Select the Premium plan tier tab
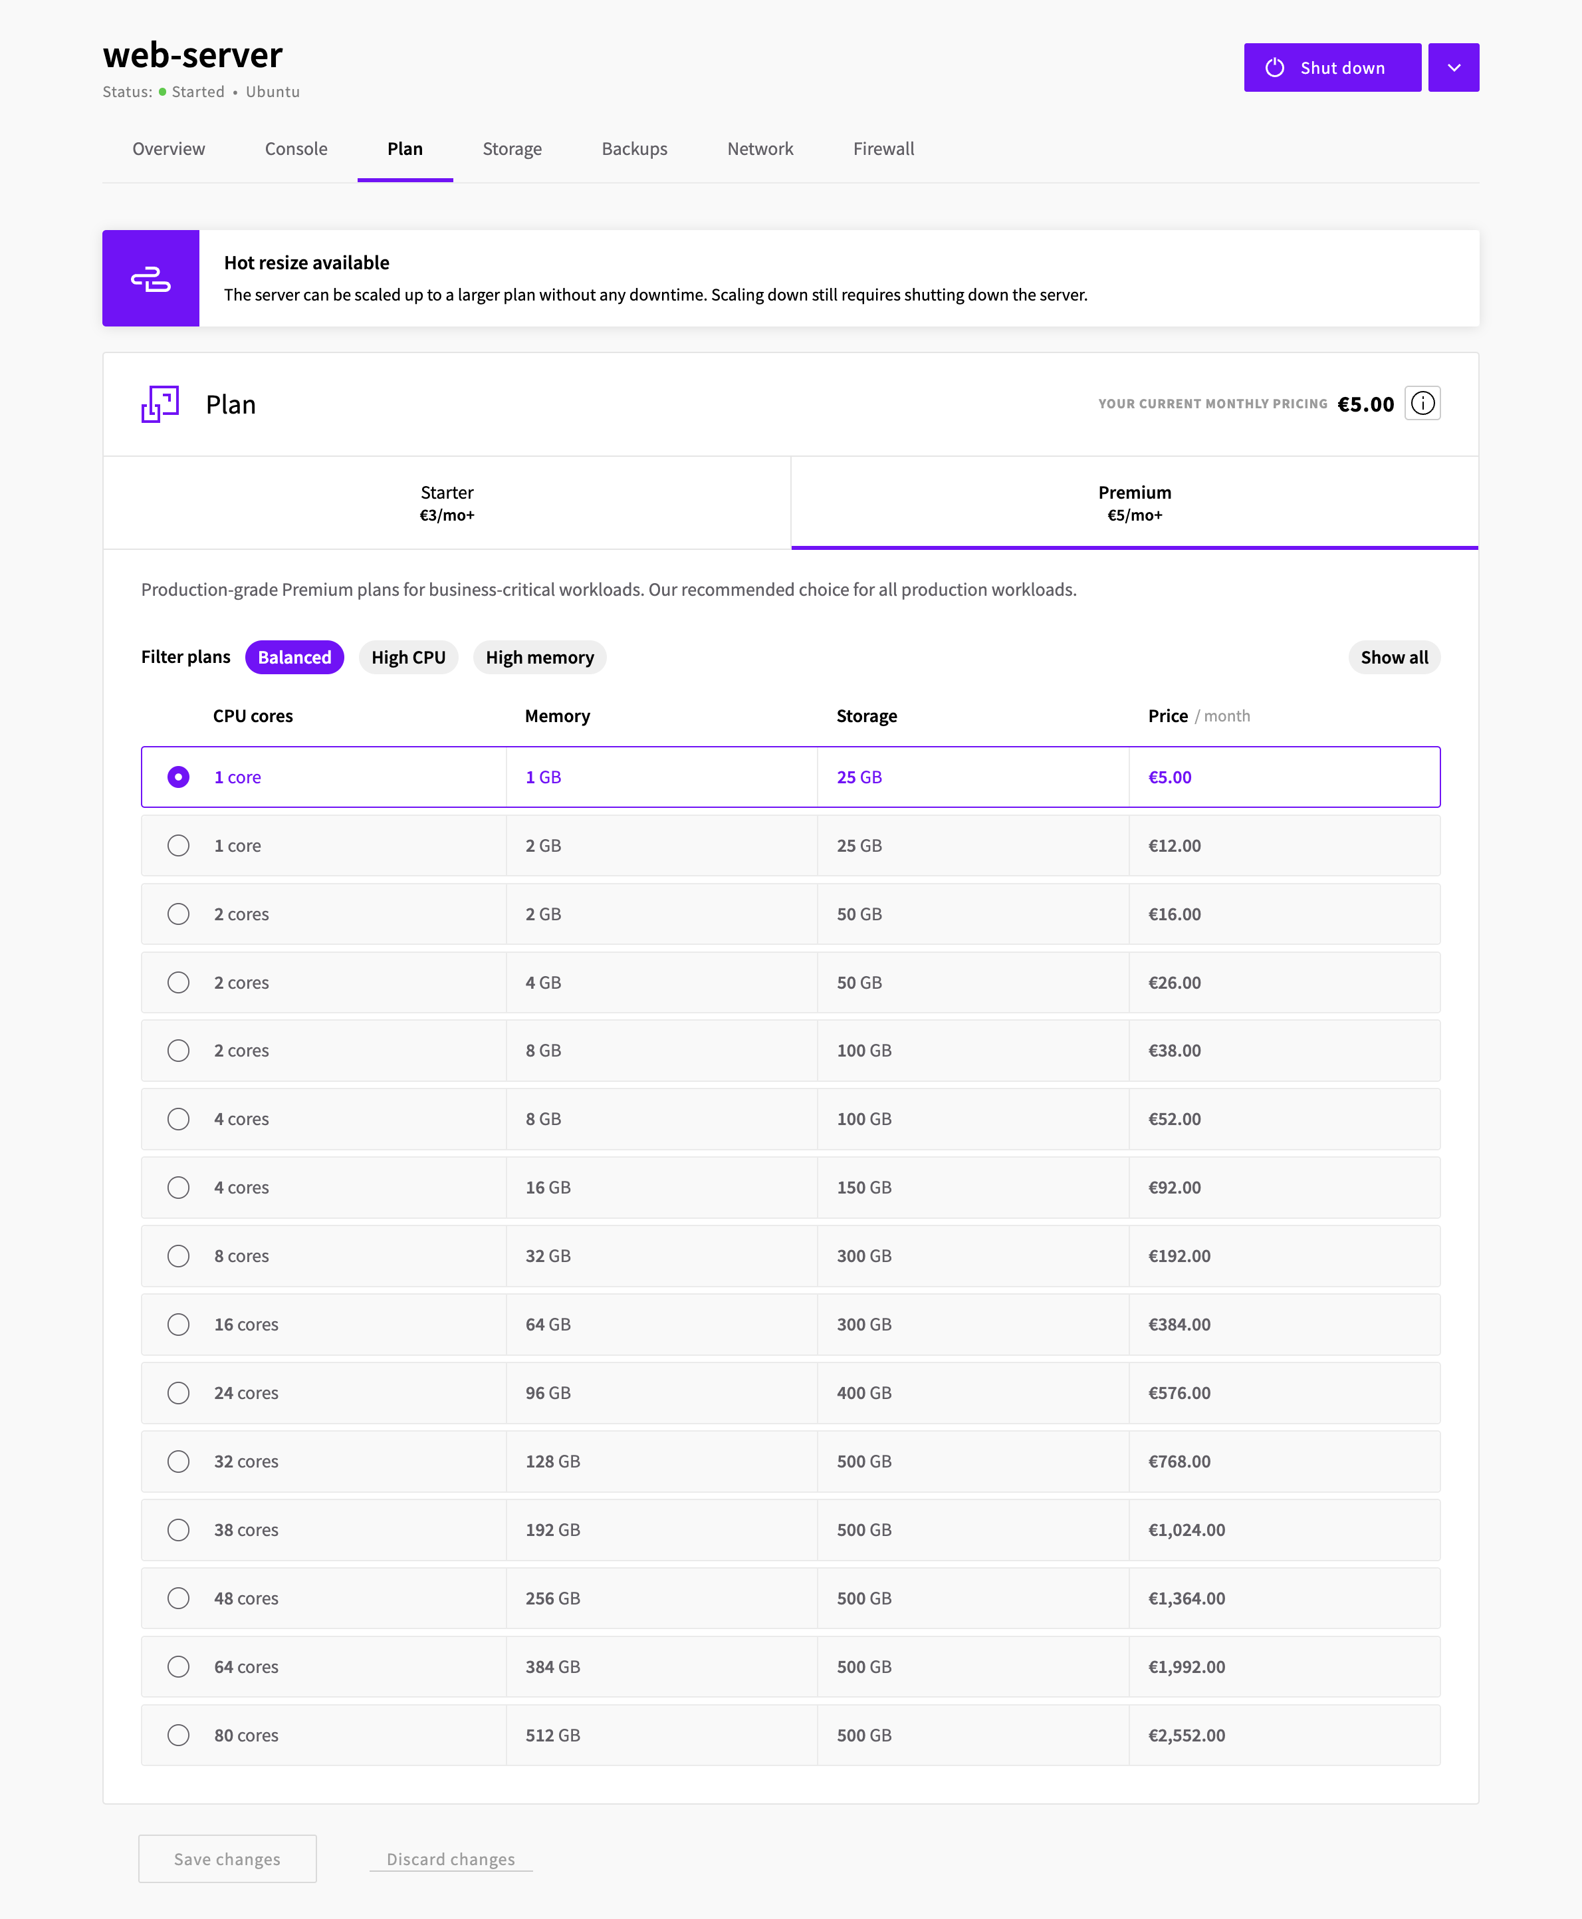Viewport: 1582px width, 1919px height. [x=1133, y=502]
